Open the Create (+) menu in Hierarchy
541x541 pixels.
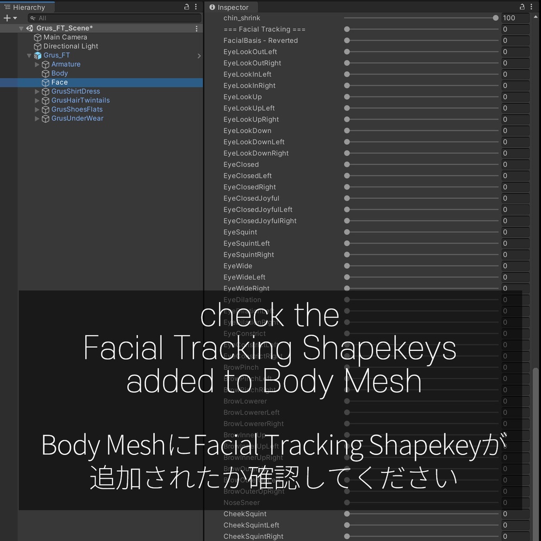click(7, 17)
